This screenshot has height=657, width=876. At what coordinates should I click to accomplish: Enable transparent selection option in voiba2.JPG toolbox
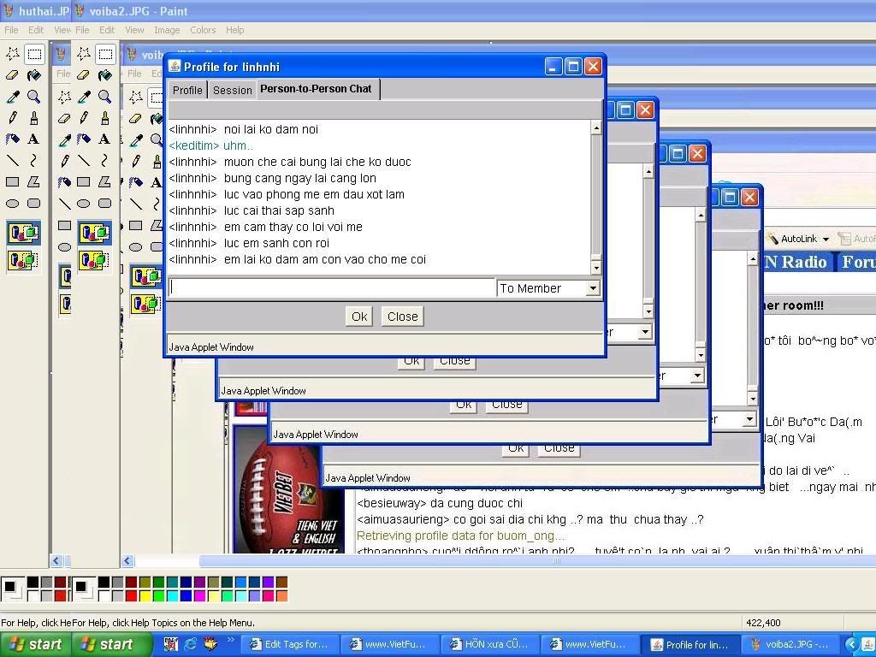coord(94,260)
